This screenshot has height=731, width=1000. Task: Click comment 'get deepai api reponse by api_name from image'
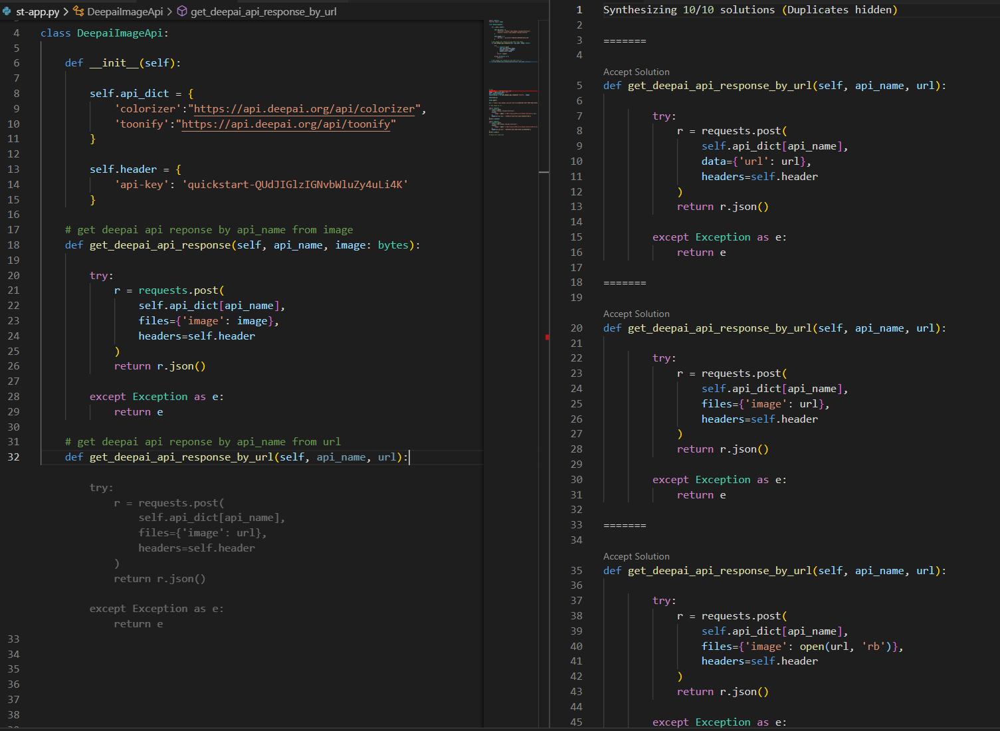tap(209, 229)
